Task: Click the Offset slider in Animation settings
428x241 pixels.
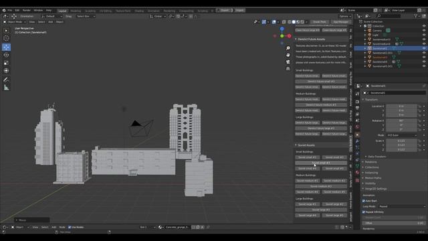Action: click(x=394, y=223)
